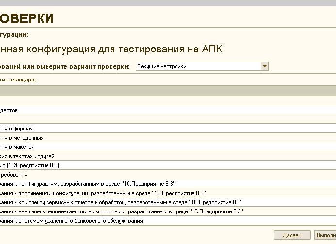
Task: Select the row ending 'в макетах'
Action: 168,146
